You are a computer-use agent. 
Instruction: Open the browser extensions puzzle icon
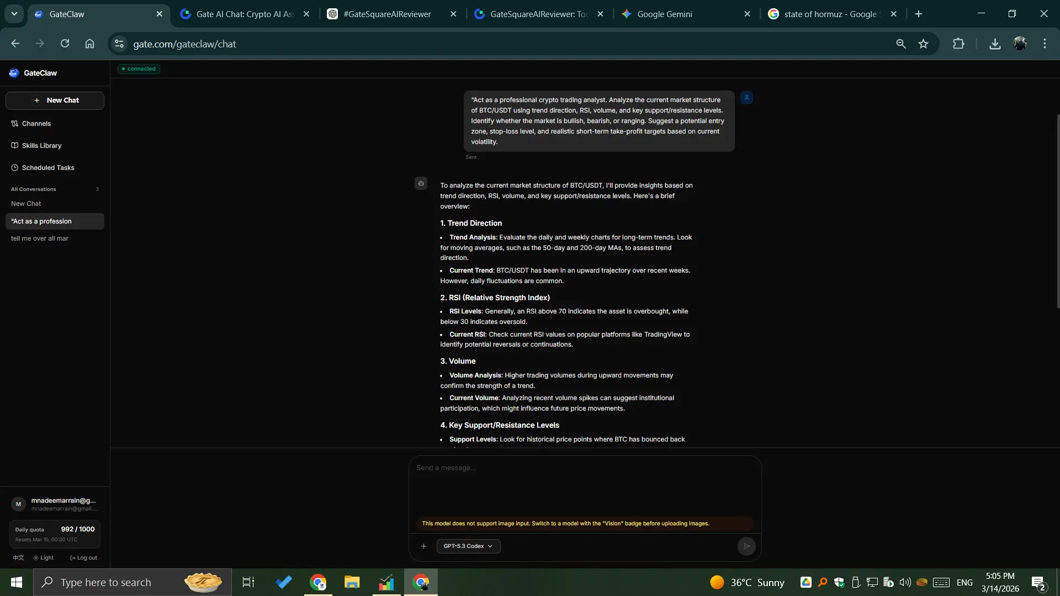point(958,44)
